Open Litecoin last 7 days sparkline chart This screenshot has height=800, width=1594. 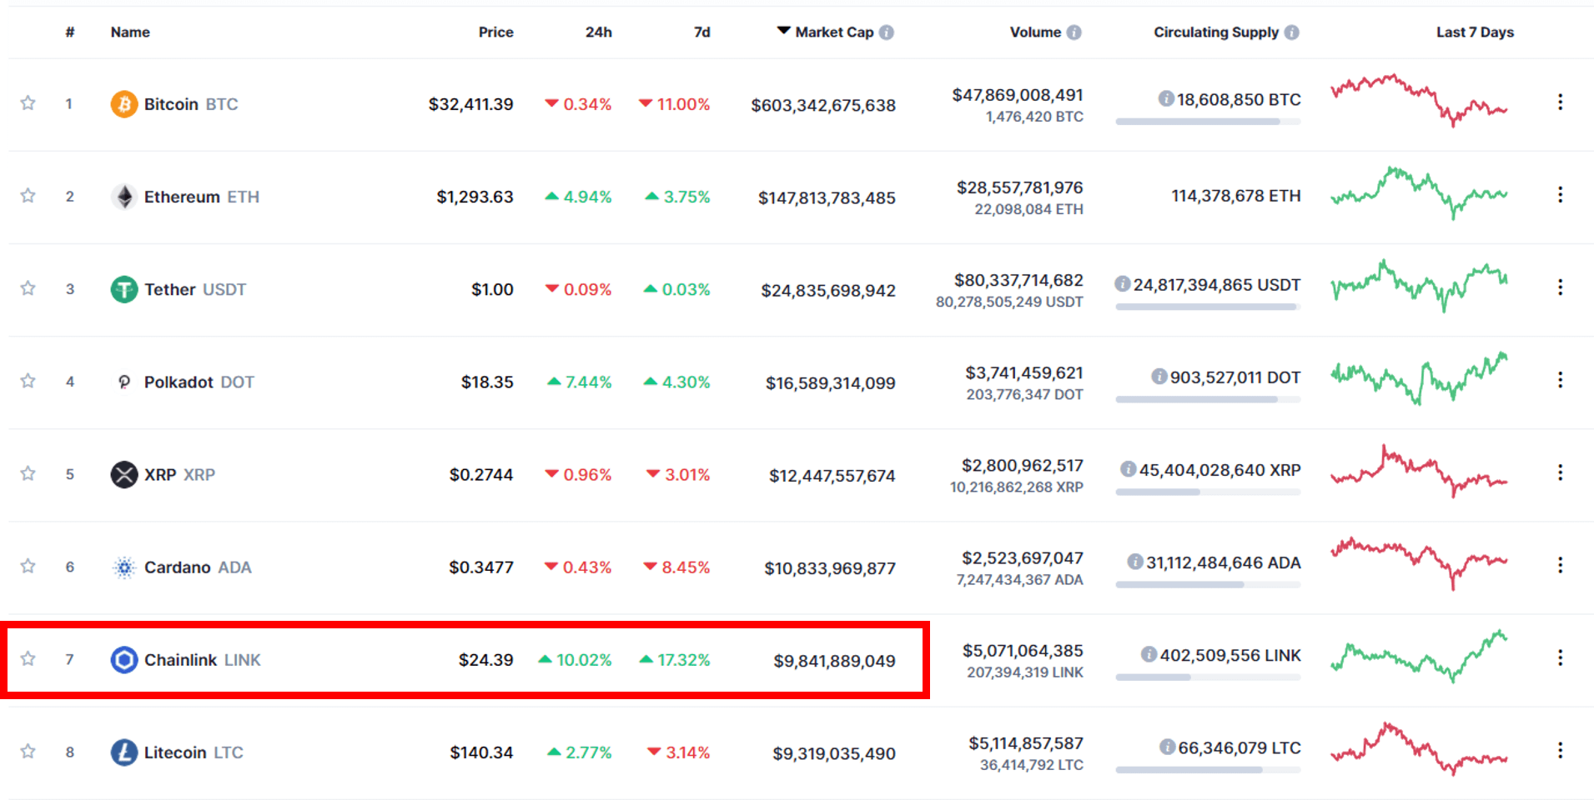[1419, 749]
